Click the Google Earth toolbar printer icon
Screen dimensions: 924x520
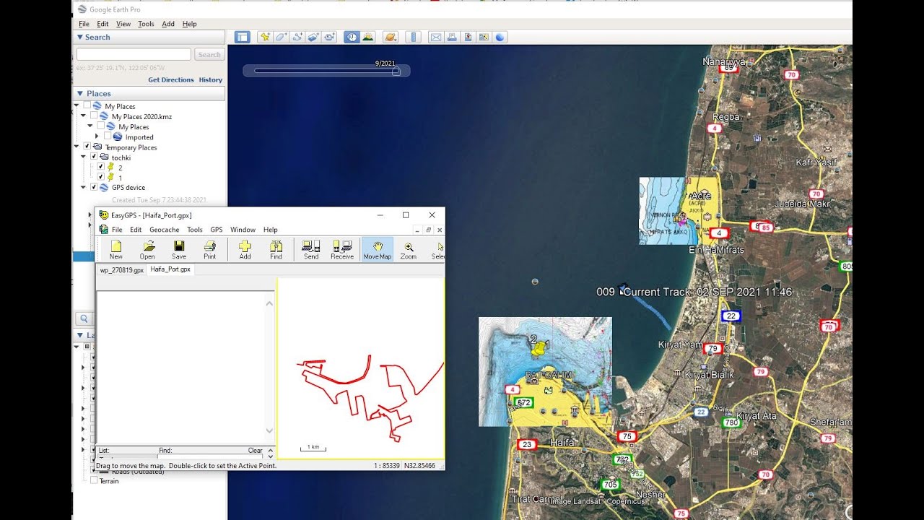(452, 37)
